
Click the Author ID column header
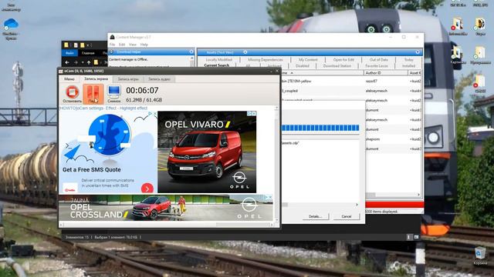[386, 72]
